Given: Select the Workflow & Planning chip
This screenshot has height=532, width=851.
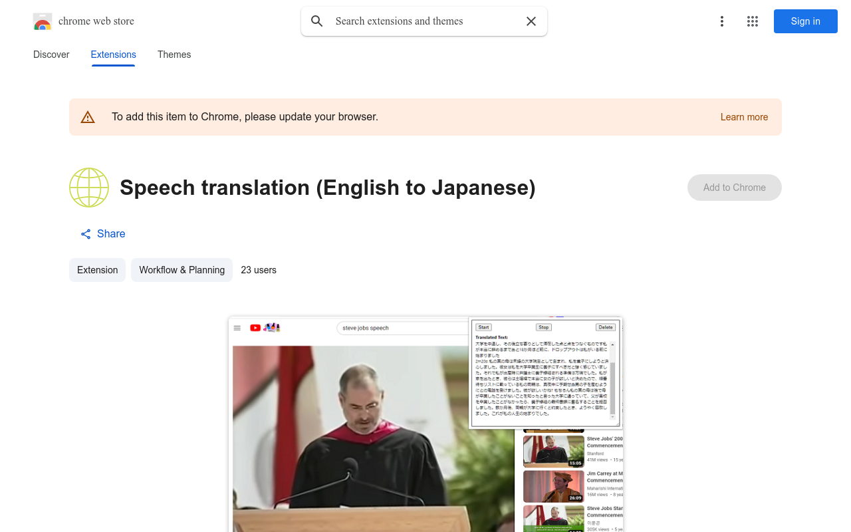Looking at the screenshot, I should tap(182, 270).
